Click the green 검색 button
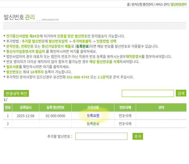Screen dimensions: 189x164 pyautogui.click(x=181, y=93)
